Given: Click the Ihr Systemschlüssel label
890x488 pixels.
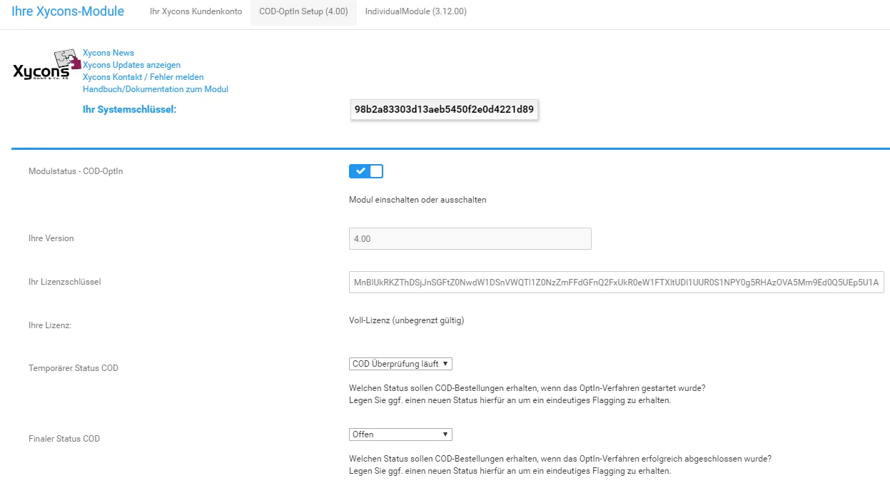Looking at the screenshot, I should (129, 109).
